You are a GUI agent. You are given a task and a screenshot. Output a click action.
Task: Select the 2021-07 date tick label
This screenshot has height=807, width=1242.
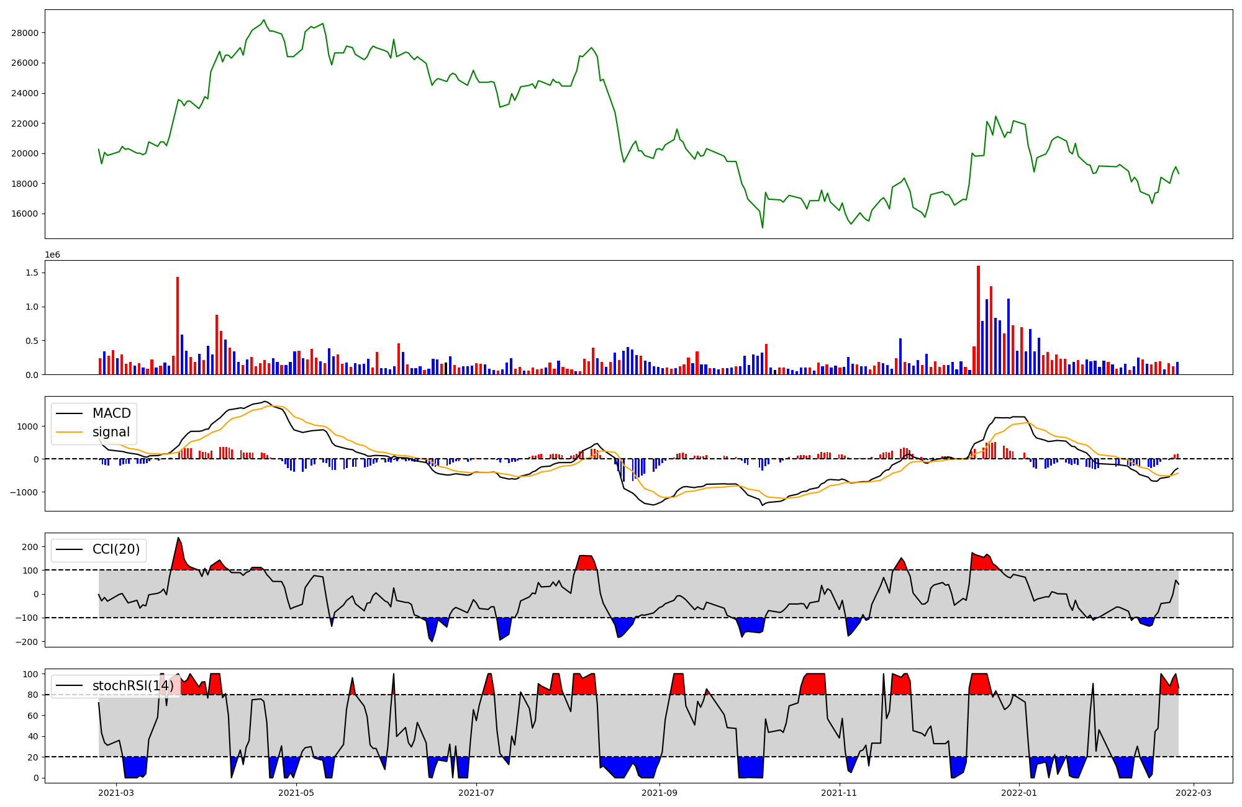[476, 793]
